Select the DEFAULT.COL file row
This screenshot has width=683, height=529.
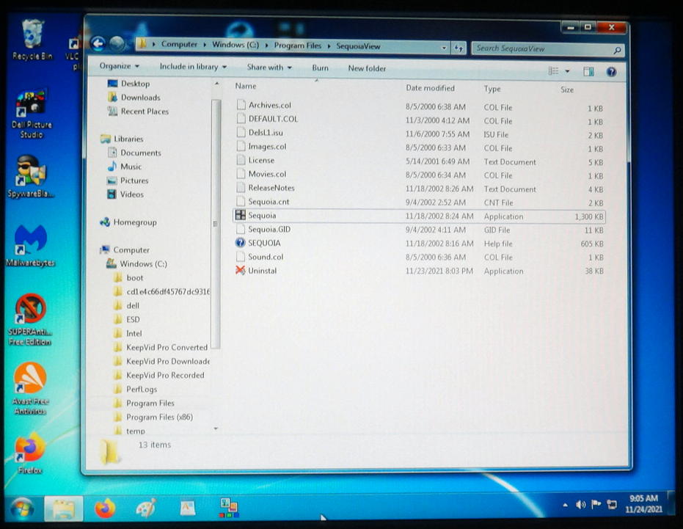coord(420,119)
